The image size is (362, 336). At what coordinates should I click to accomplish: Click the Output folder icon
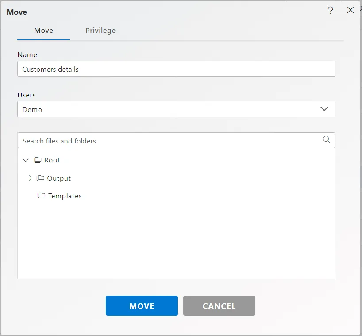(40, 178)
